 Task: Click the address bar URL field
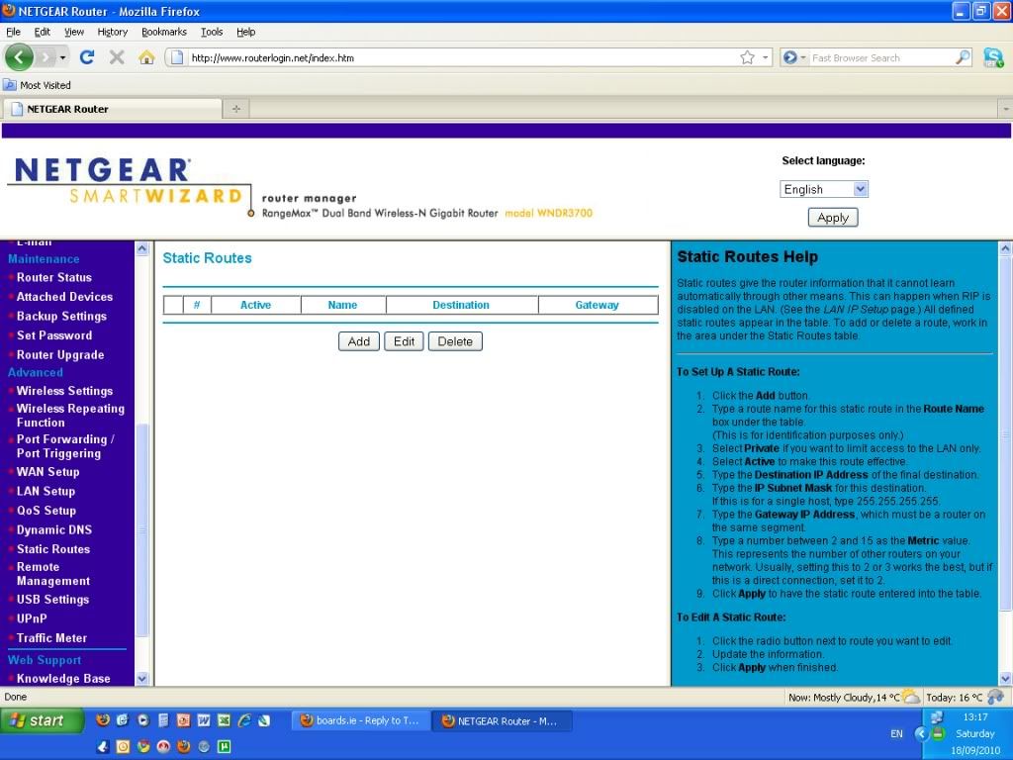tap(463, 57)
